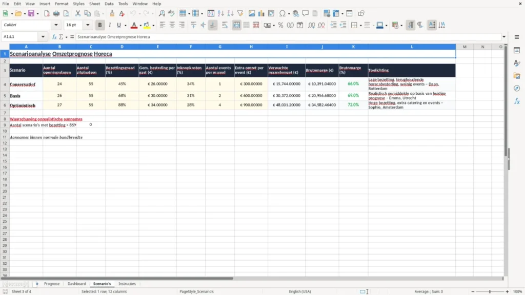
Task: Switch to the Dashboard sheet tab
Action: point(77,284)
